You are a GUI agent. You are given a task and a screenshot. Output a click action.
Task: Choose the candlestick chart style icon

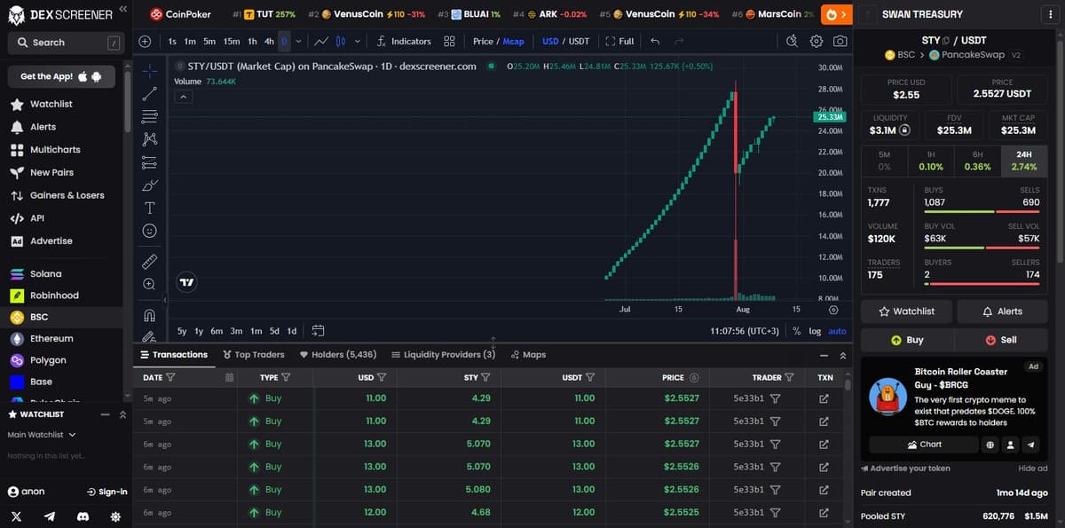(340, 42)
